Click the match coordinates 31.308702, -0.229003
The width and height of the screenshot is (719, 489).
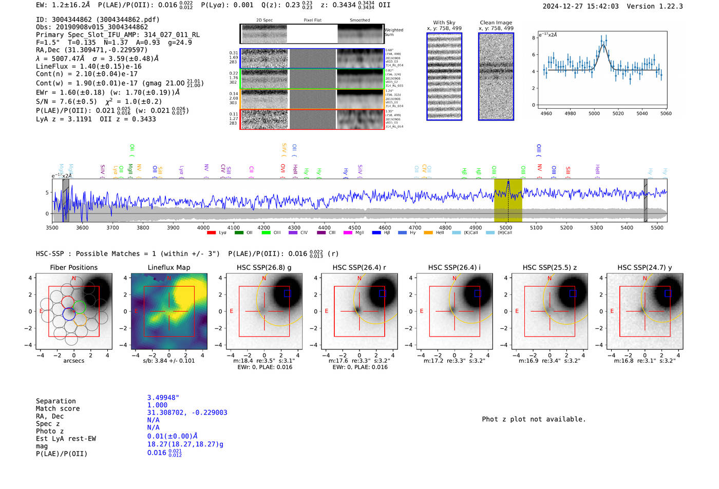pos(187,413)
